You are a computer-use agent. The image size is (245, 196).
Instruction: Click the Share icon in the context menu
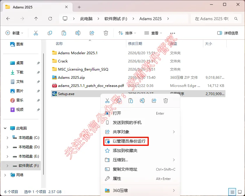154,101
